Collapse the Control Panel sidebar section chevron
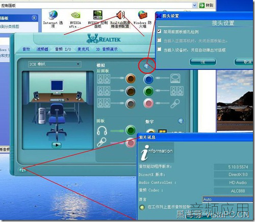 click(x=34, y=18)
